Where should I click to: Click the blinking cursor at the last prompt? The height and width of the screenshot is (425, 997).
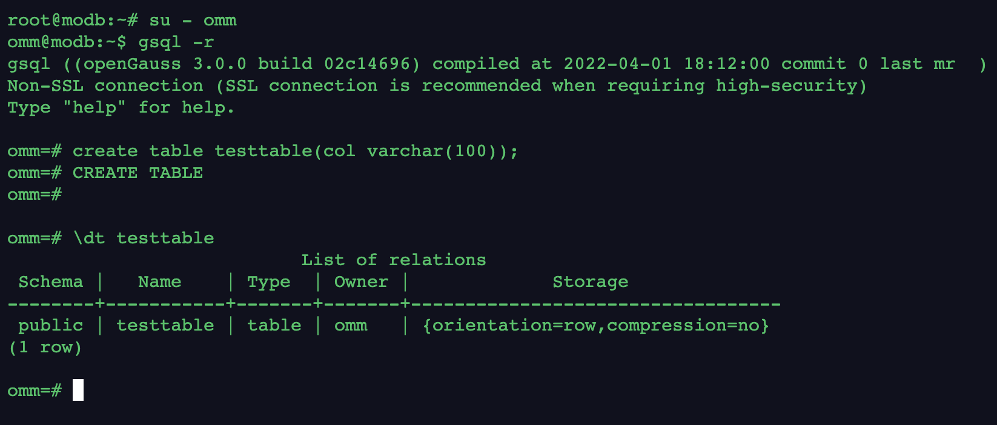coord(78,390)
